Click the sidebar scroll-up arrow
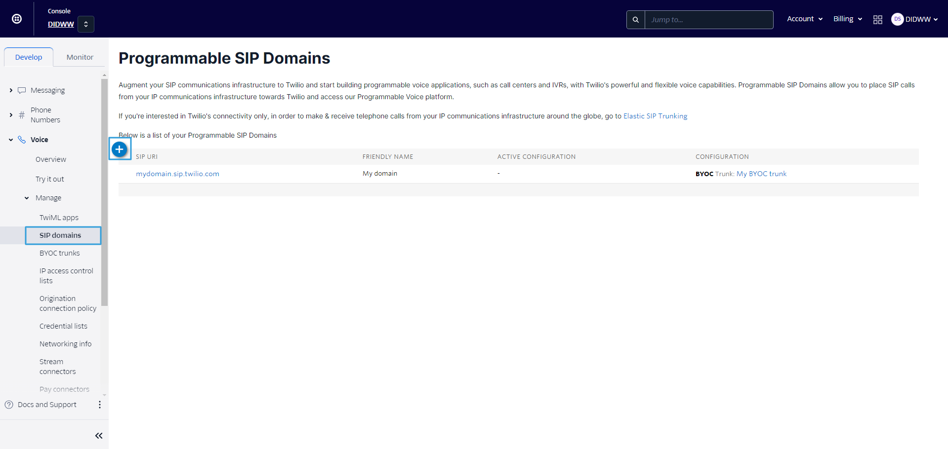The height and width of the screenshot is (449, 948). (x=104, y=75)
